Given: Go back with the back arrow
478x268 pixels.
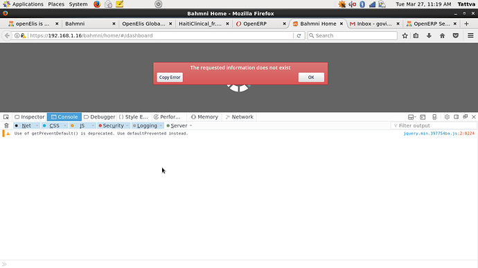Looking at the screenshot, I should [7, 36].
